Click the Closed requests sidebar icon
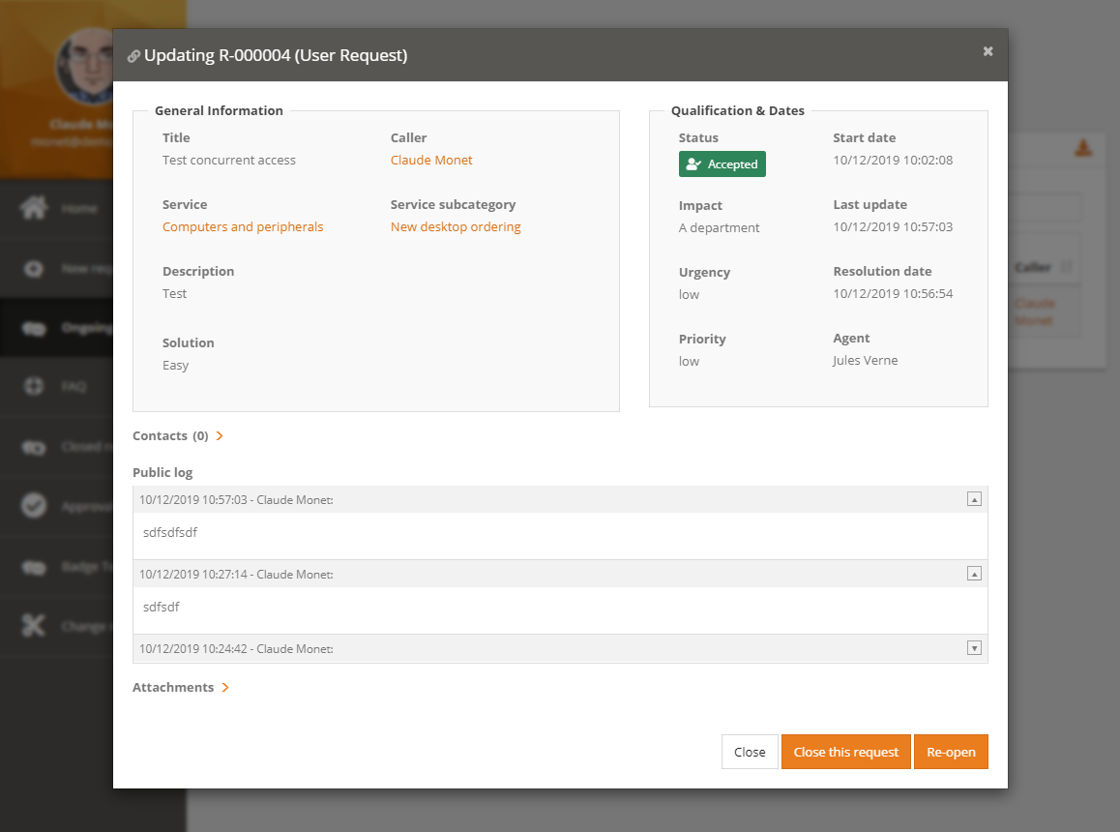Screen dimensions: 1120x832 35,447
